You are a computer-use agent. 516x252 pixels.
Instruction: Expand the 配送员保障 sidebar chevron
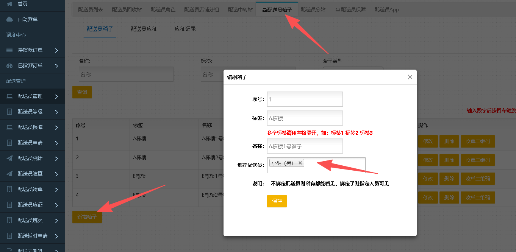(56, 128)
